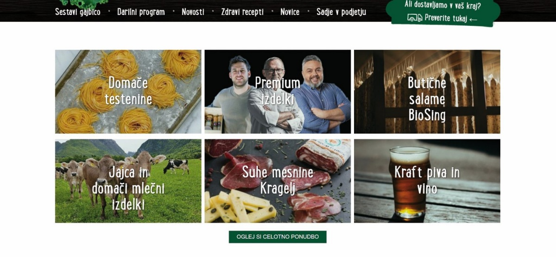The image size is (556, 257).
Task: Open the Domače testenine category tile
Action: [128, 92]
